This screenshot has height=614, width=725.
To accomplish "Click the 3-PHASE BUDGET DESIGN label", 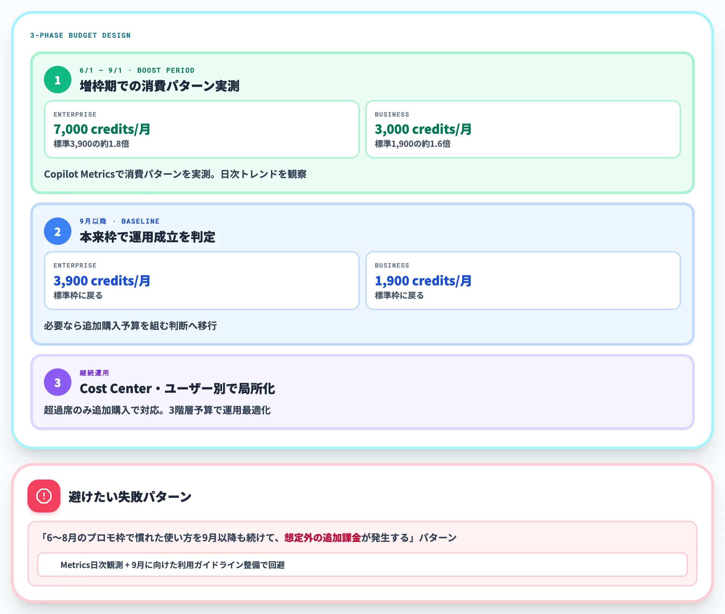I will coord(80,36).
